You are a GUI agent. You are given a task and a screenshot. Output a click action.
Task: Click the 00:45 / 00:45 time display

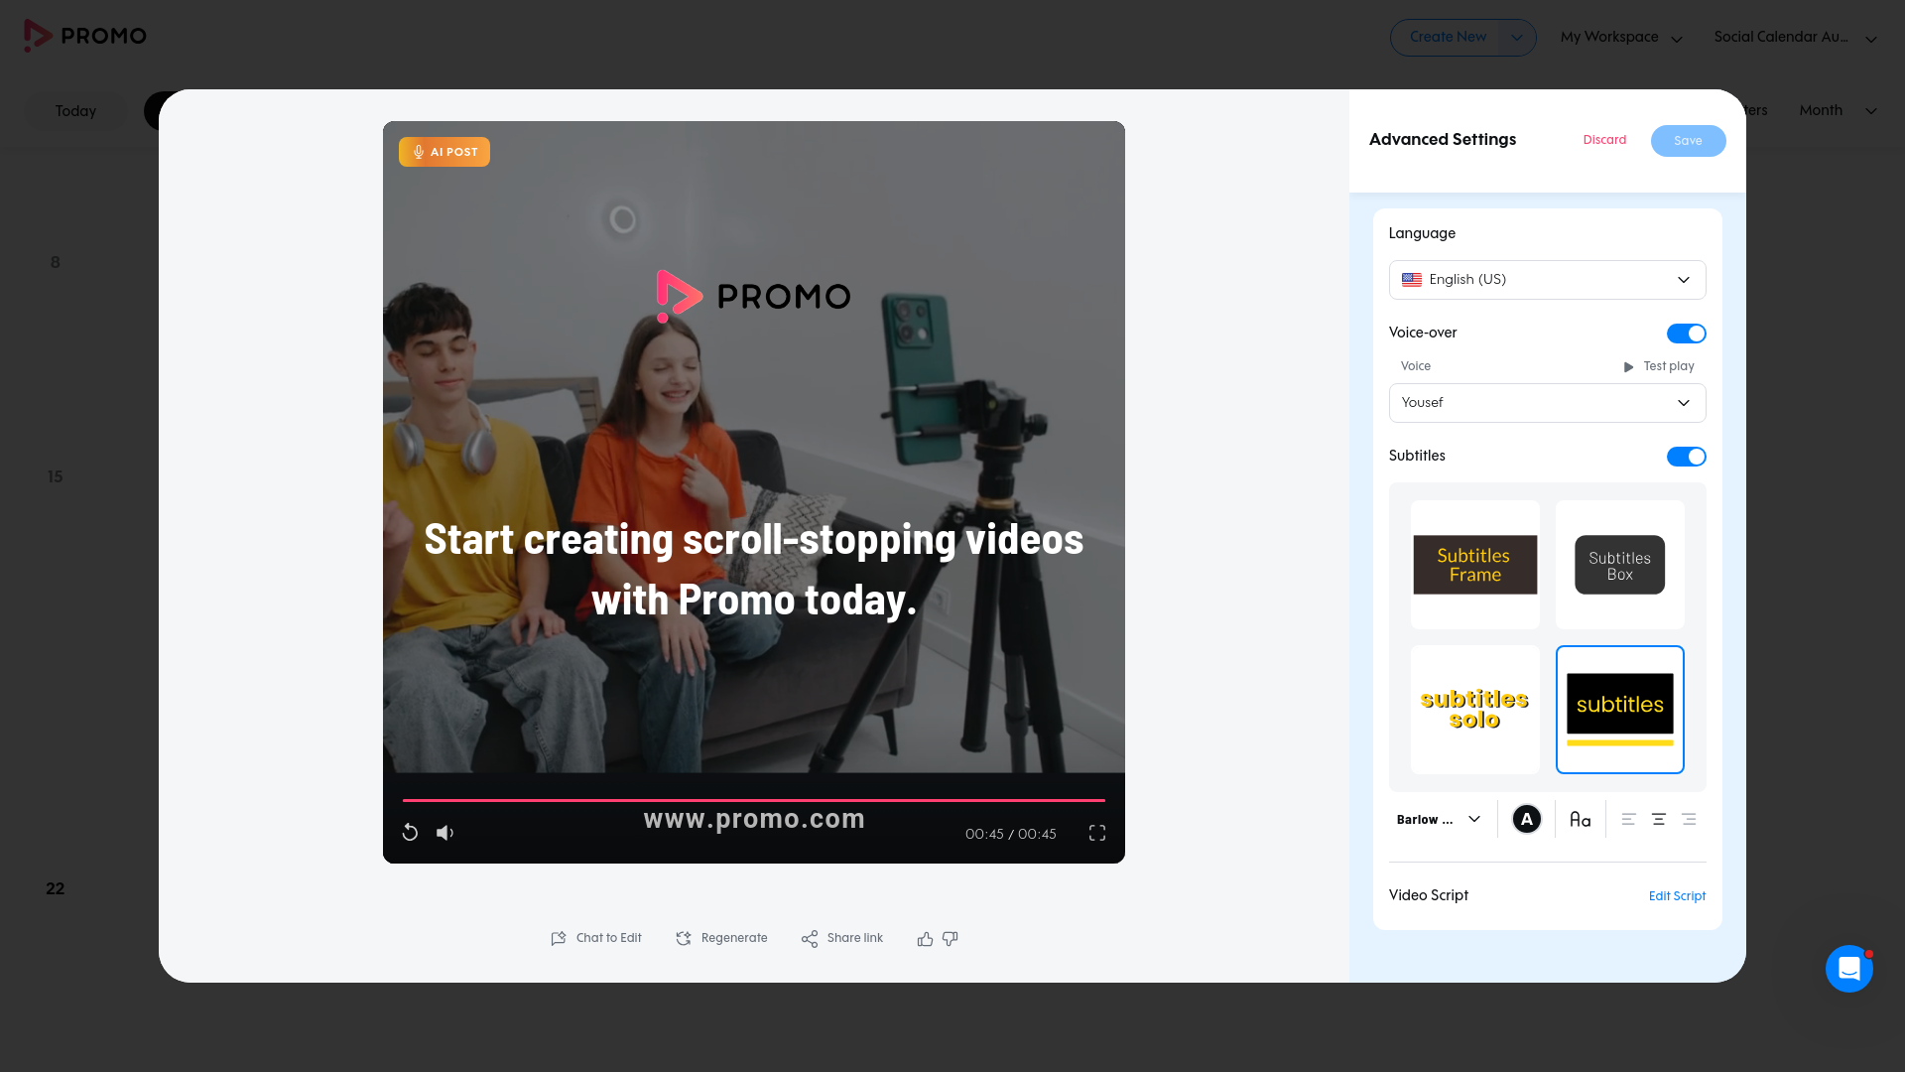pos(1011,834)
